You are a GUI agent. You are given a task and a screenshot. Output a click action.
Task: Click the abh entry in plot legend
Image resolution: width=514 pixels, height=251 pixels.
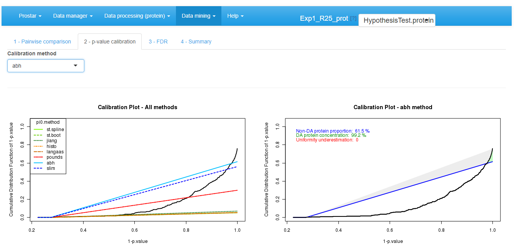click(50, 163)
